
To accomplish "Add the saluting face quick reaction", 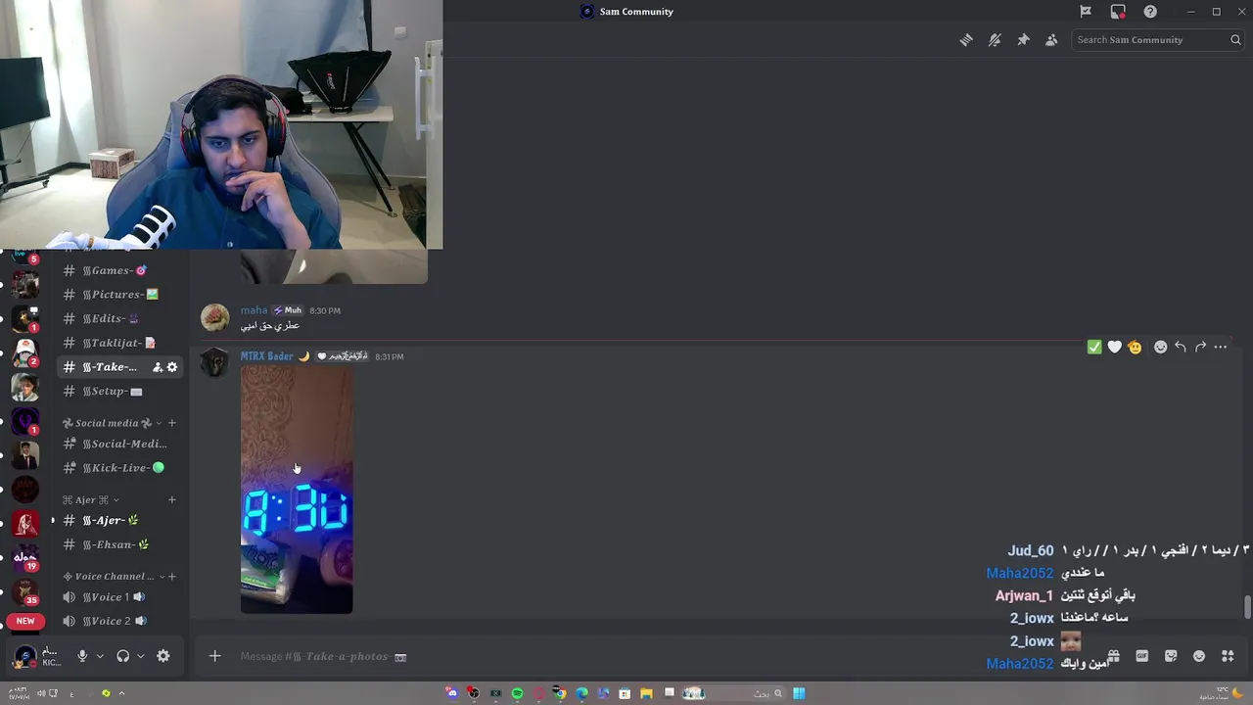I will [1135, 347].
